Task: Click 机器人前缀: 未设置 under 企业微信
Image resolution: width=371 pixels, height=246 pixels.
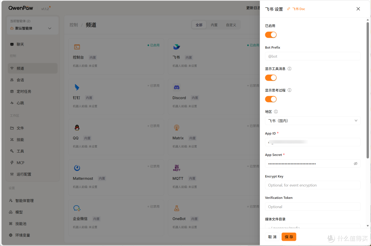Action: [x=85, y=227]
